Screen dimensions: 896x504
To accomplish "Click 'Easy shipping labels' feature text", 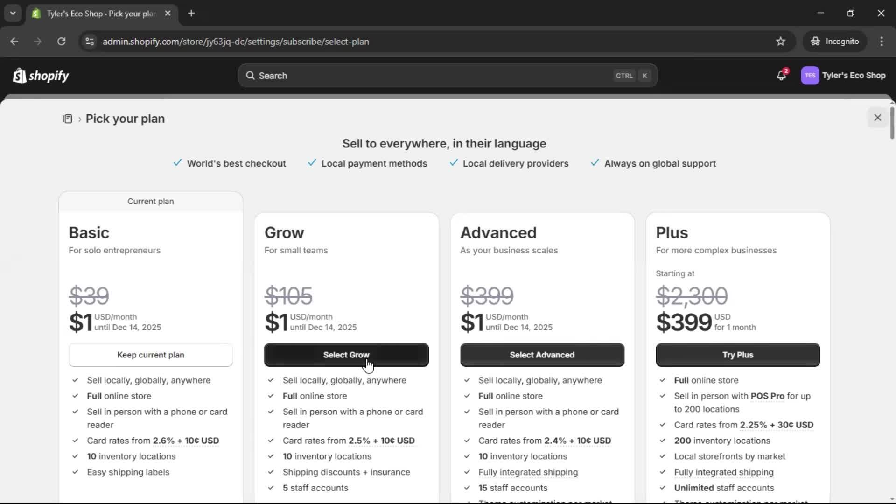I will (x=128, y=472).
